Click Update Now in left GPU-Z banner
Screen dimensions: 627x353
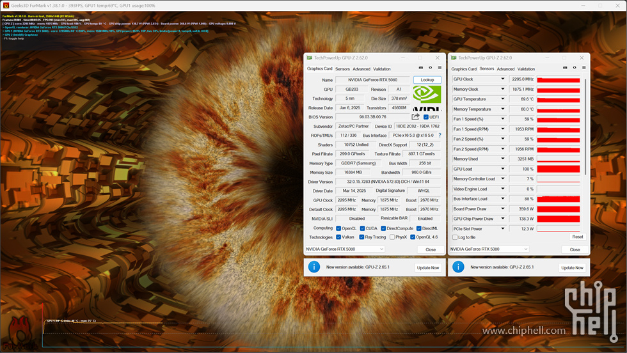pos(428,267)
